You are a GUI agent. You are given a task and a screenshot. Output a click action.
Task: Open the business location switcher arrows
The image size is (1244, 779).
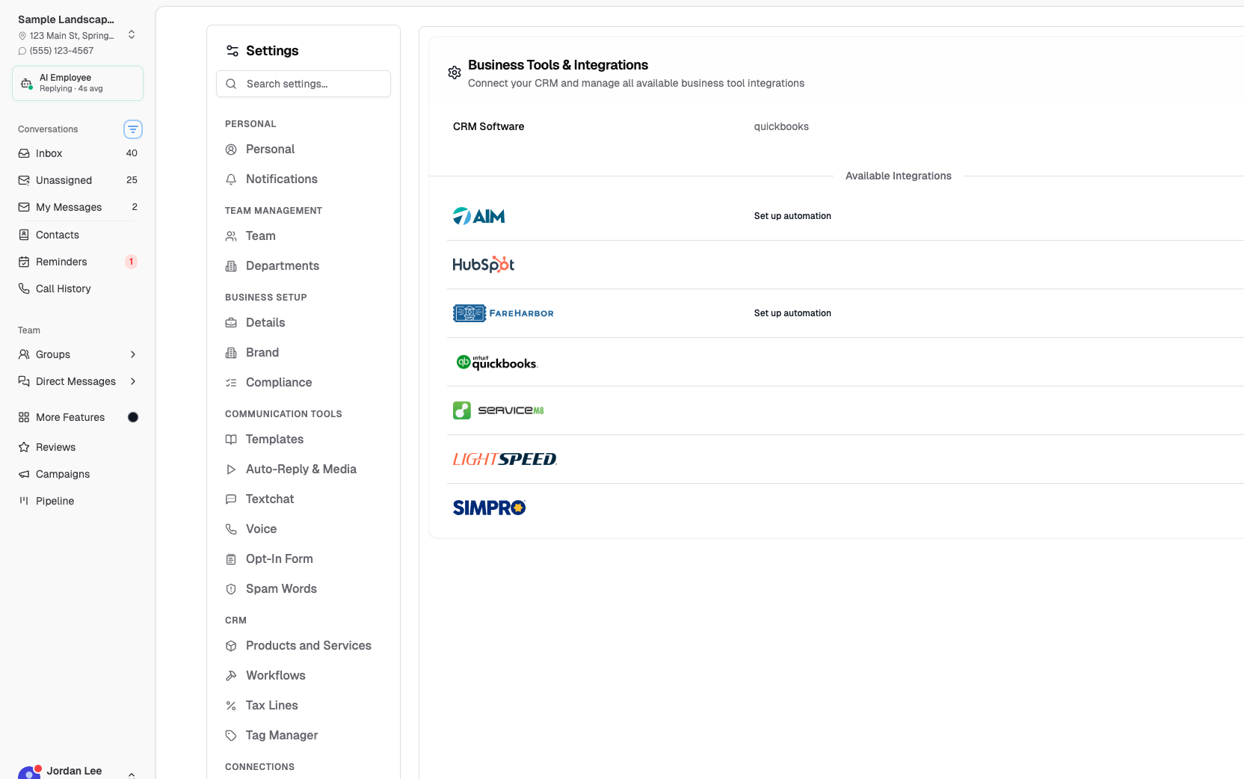[132, 34]
